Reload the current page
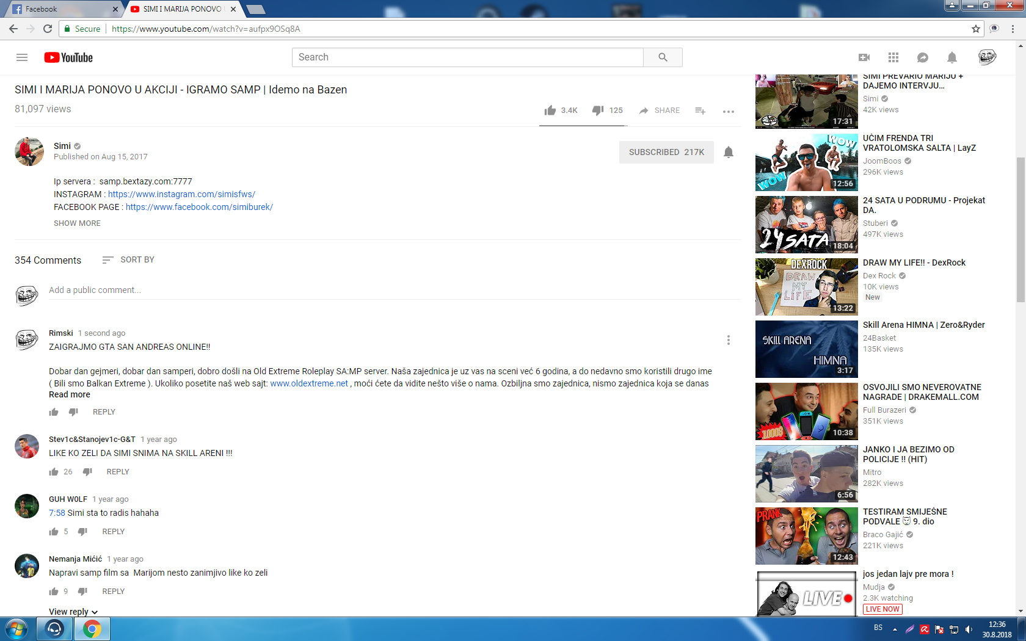This screenshot has height=641, width=1026. (x=48, y=29)
